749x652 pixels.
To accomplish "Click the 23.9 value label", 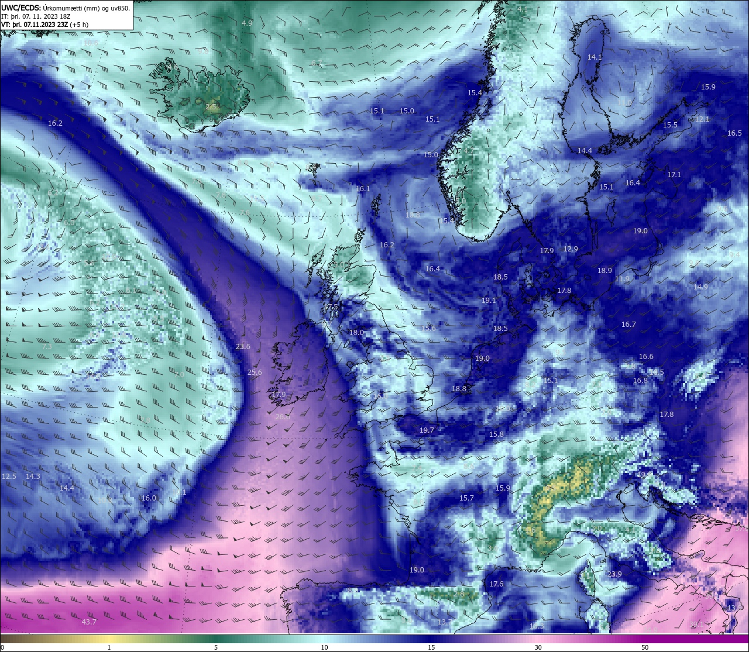I will (x=614, y=574).
